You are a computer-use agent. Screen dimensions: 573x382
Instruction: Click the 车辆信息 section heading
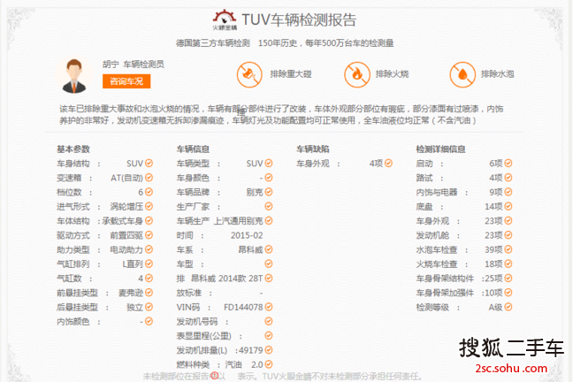[193, 149]
